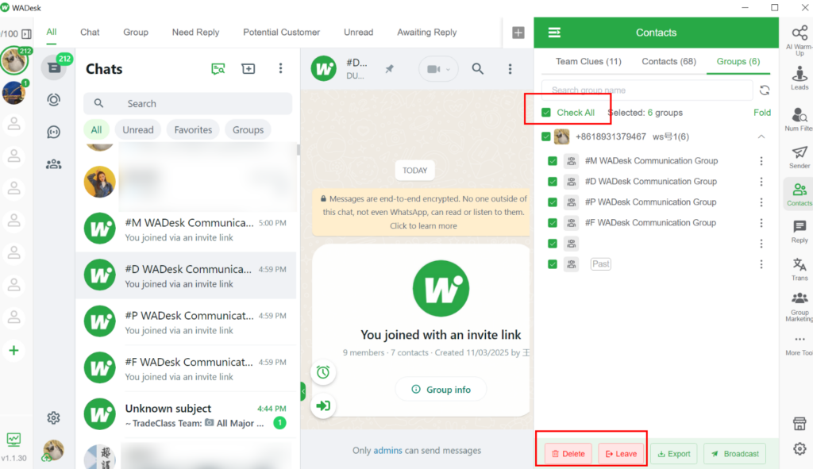The height and width of the screenshot is (469, 813).
Task: Pin the #D chat
Action: pyautogui.click(x=389, y=69)
